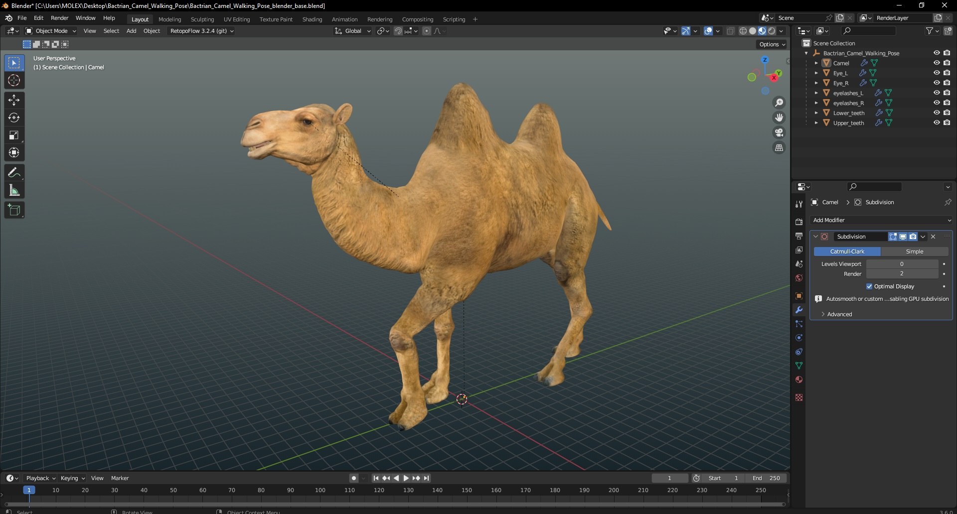
Task: Hide Lower_teeth object in viewport
Action: [x=937, y=113]
